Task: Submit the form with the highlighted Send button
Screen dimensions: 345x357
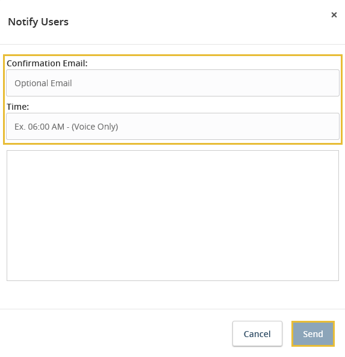Action: [x=313, y=333]
